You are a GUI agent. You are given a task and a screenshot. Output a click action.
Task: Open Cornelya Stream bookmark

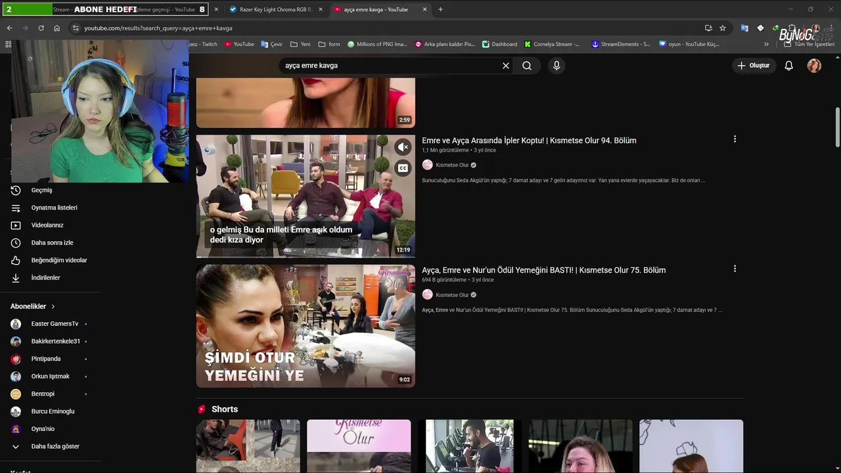pyautogui.click(x=552, y=44)
